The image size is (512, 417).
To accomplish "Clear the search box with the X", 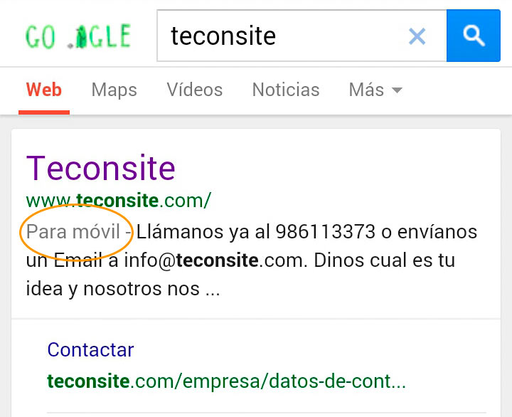I will tap(417, 36).
